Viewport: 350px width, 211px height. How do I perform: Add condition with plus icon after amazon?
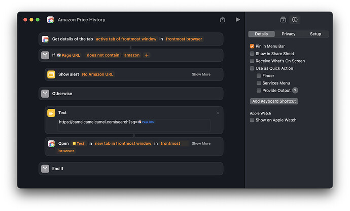[x=147, y=55]
